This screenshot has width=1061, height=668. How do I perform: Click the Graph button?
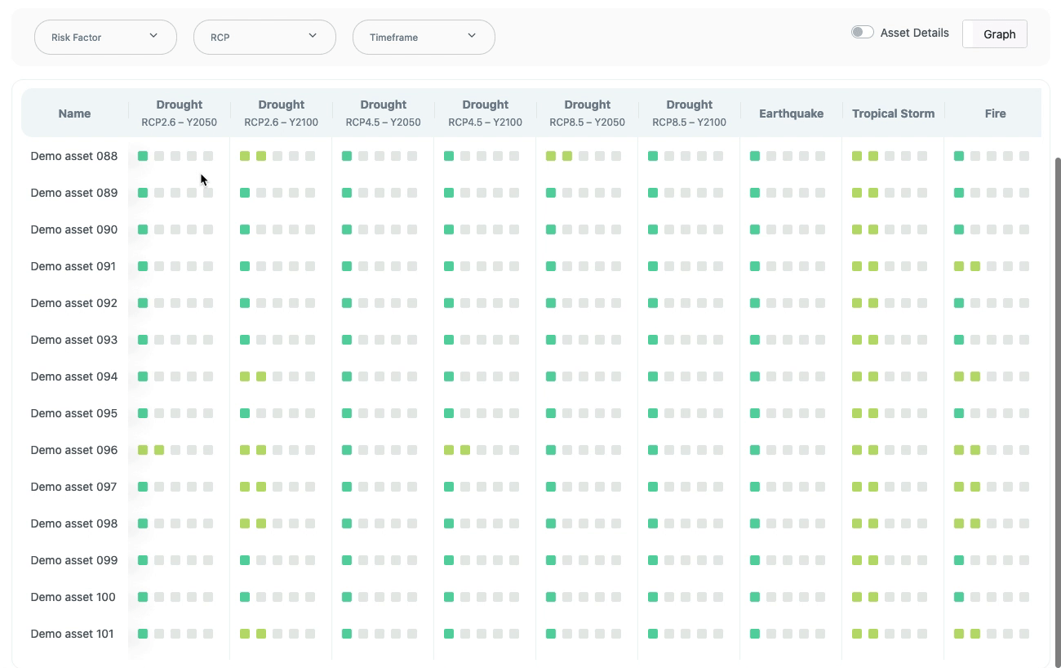tap(995, 34)
